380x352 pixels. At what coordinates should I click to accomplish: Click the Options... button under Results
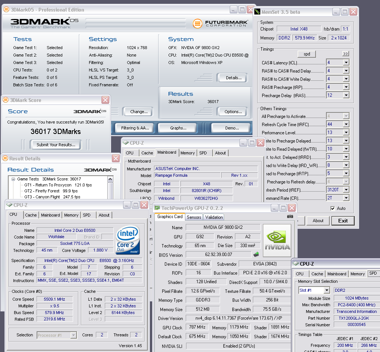click(233, 112)
